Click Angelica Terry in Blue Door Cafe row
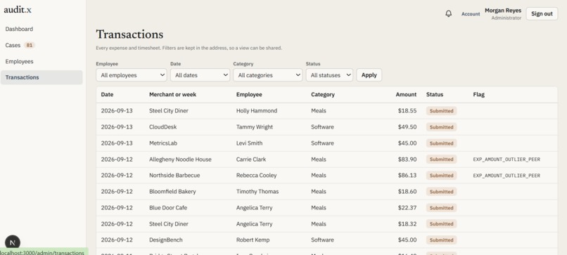This screenshot has height=255, width=567. pos(254,208)
